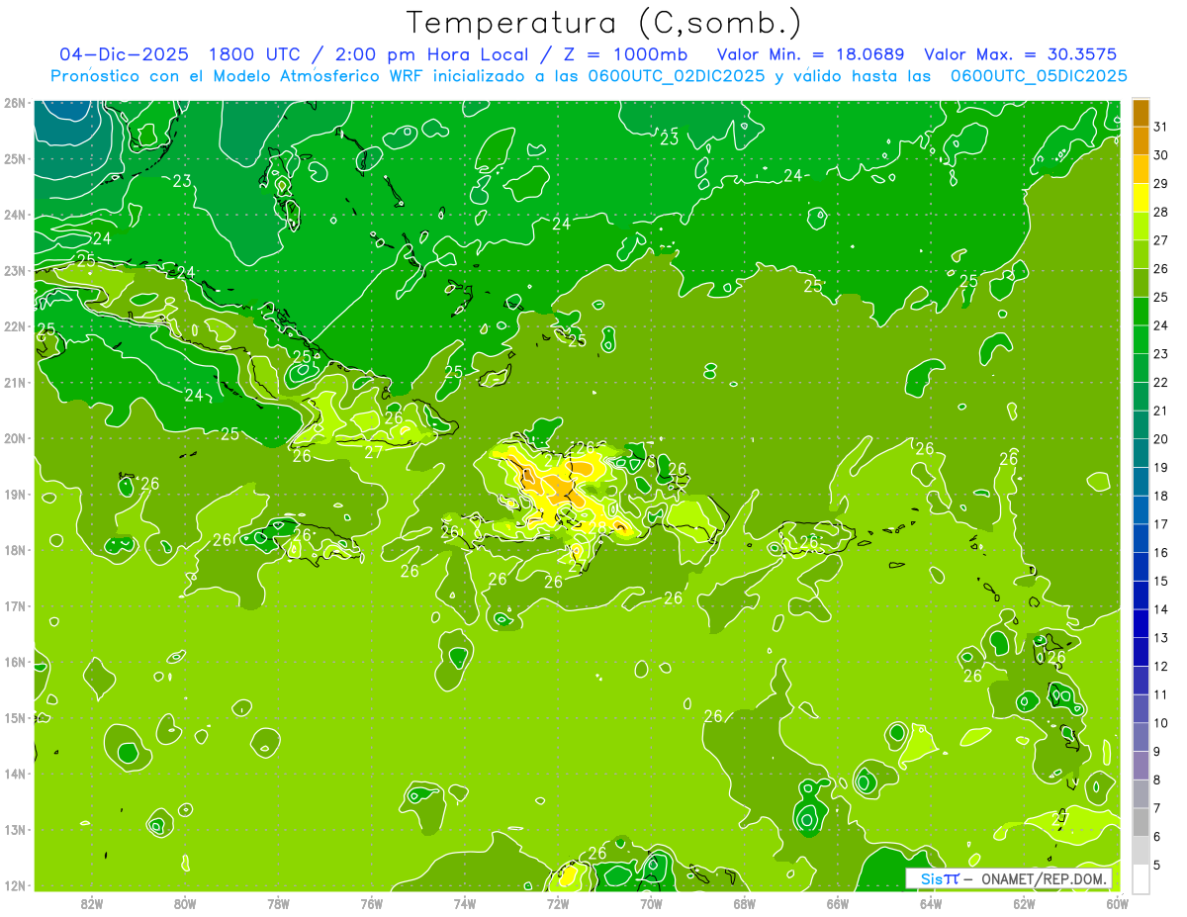Click the '72W' longitude axis label
1187x917 pixels.
558,903
